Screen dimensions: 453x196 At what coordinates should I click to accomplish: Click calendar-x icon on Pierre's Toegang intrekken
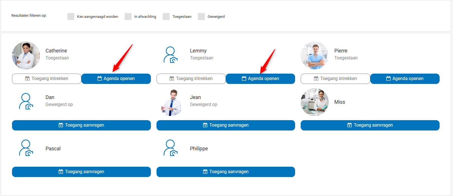tap(316, 79)
